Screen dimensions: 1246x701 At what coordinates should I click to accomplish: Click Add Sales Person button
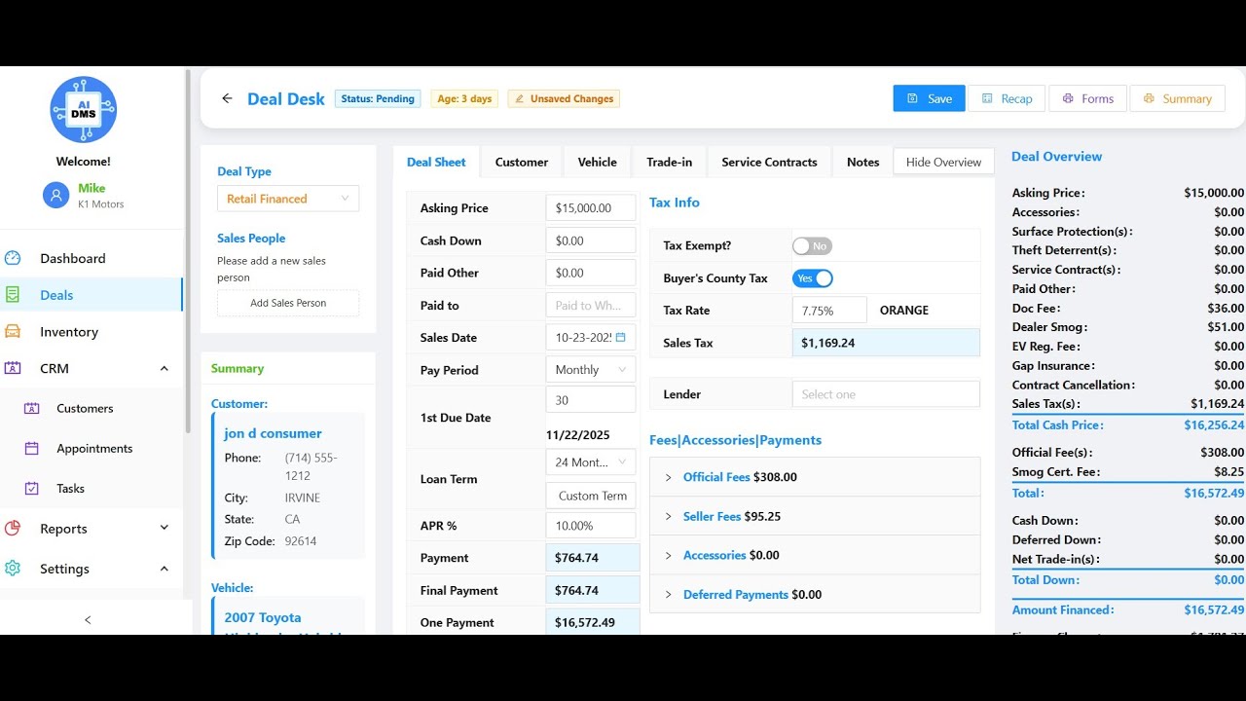pos(288,303)
